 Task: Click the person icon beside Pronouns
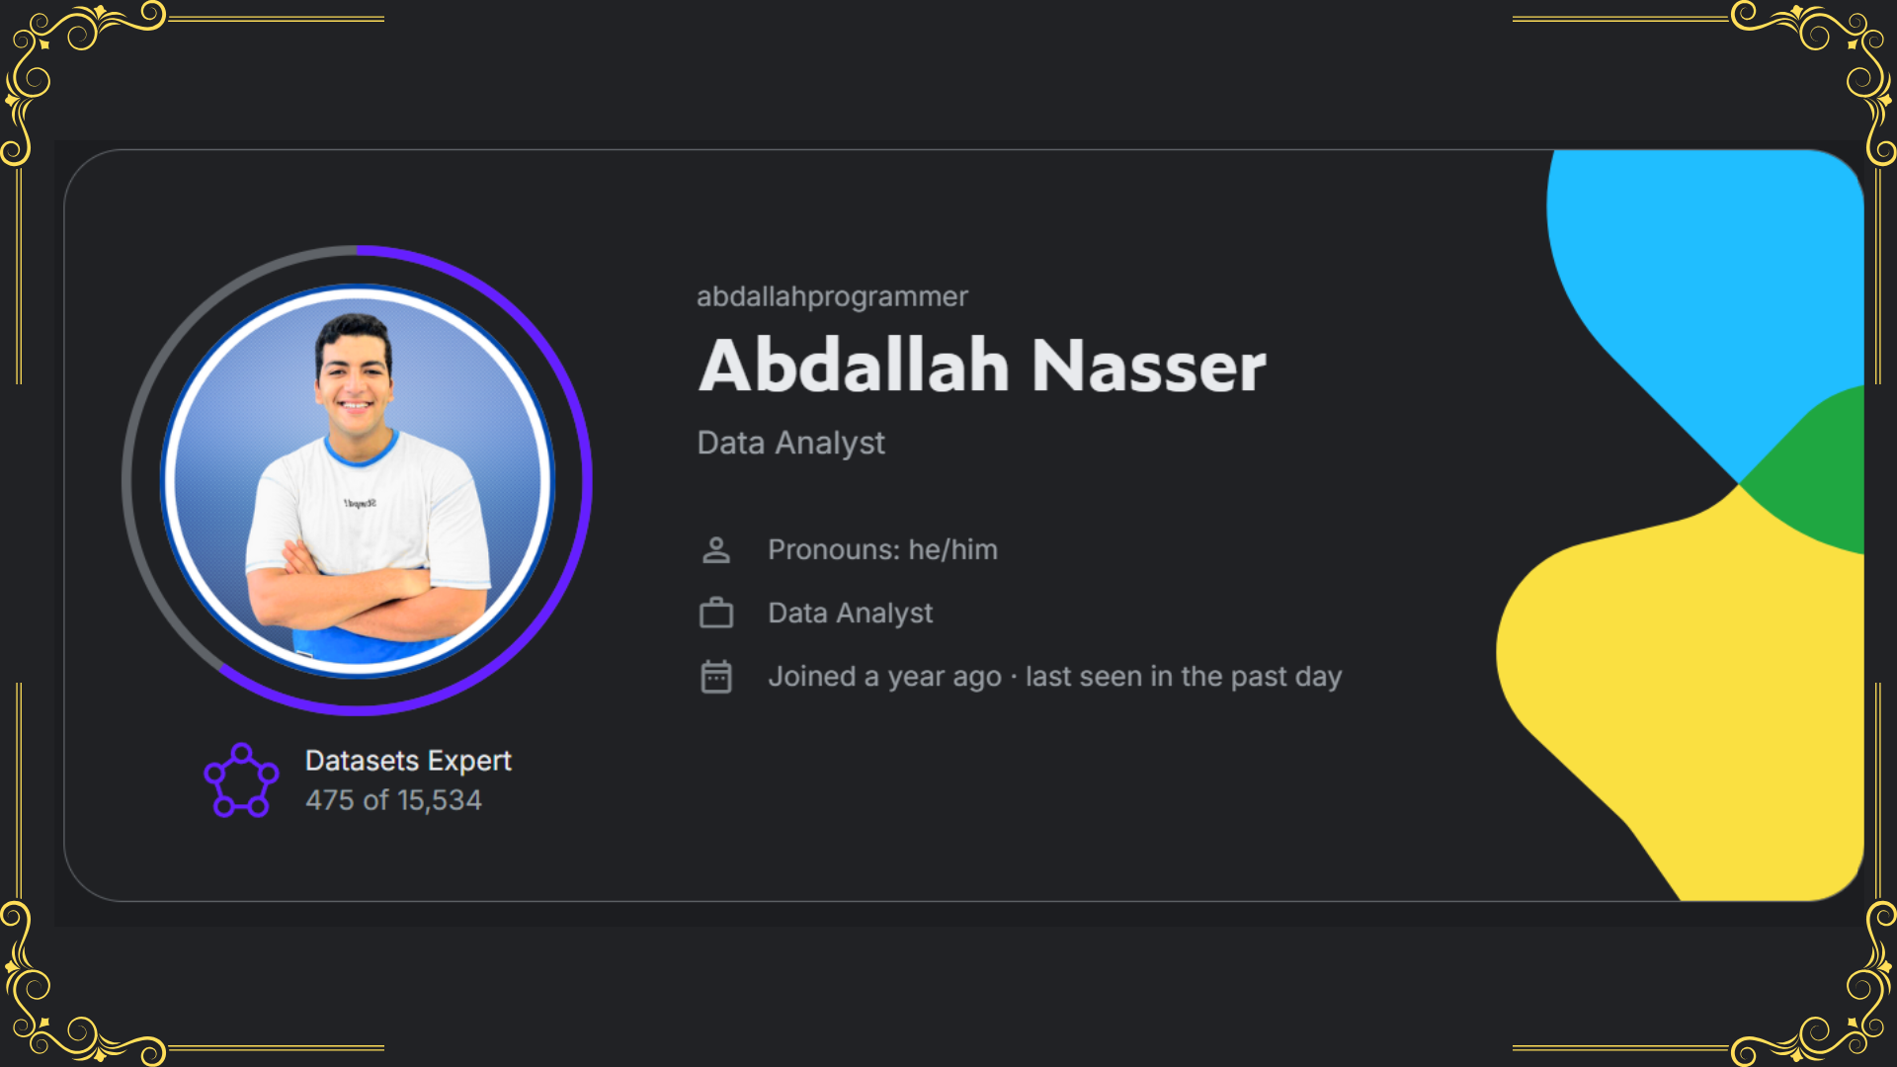point(716,550)
